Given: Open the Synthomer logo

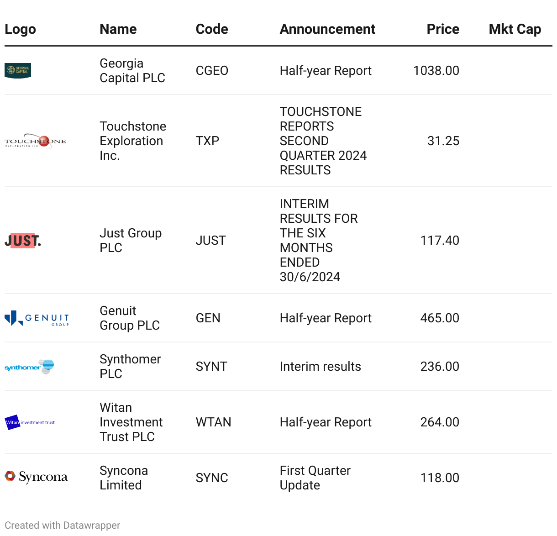Looking at the screenshot, I should pyautogui.click(x=29, y=367).
